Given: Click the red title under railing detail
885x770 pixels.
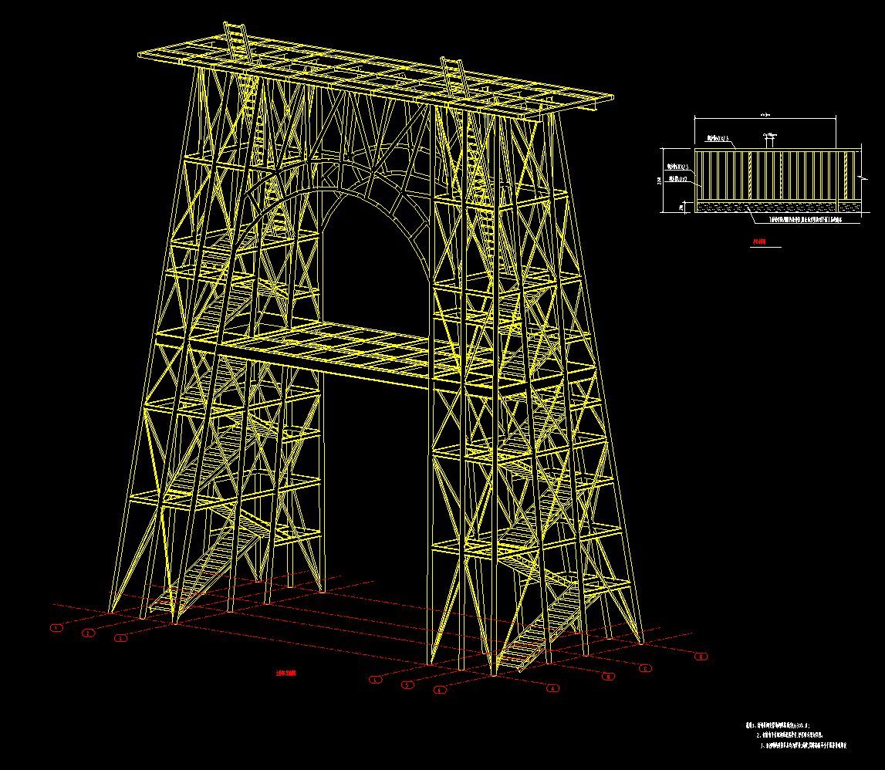Looking at the screenshot, I should pos(760,241).
